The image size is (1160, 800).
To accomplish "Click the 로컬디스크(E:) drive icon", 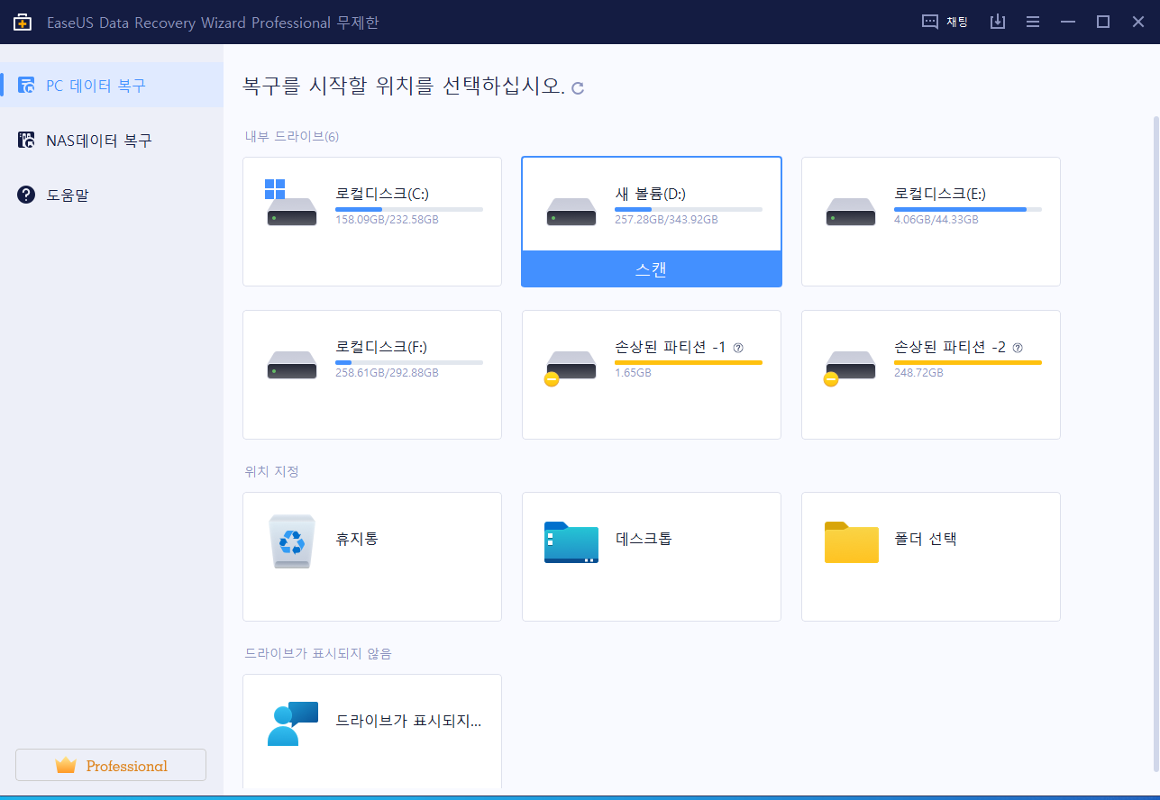I will 851,212.
